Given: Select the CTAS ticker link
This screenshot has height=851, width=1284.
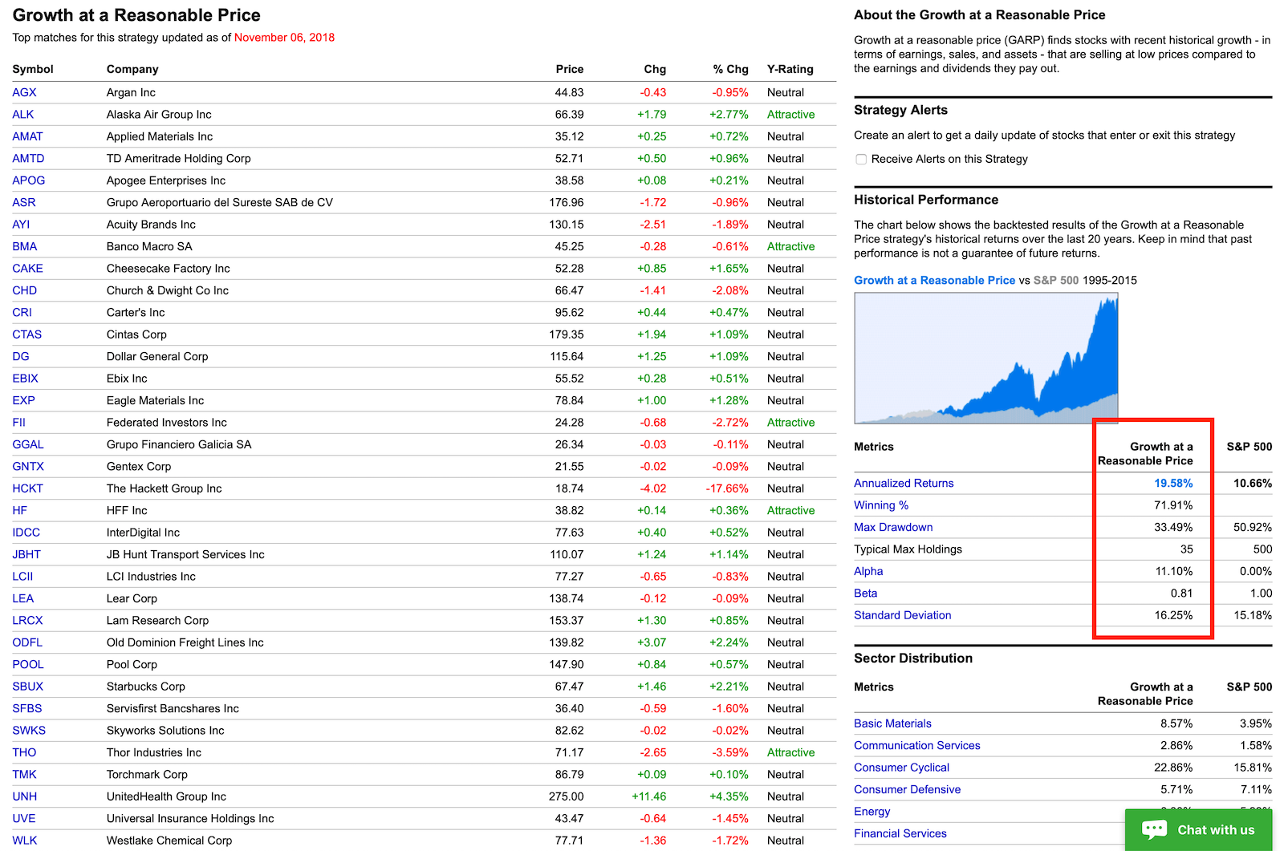Looking at the screenshot, I should 27,334.
